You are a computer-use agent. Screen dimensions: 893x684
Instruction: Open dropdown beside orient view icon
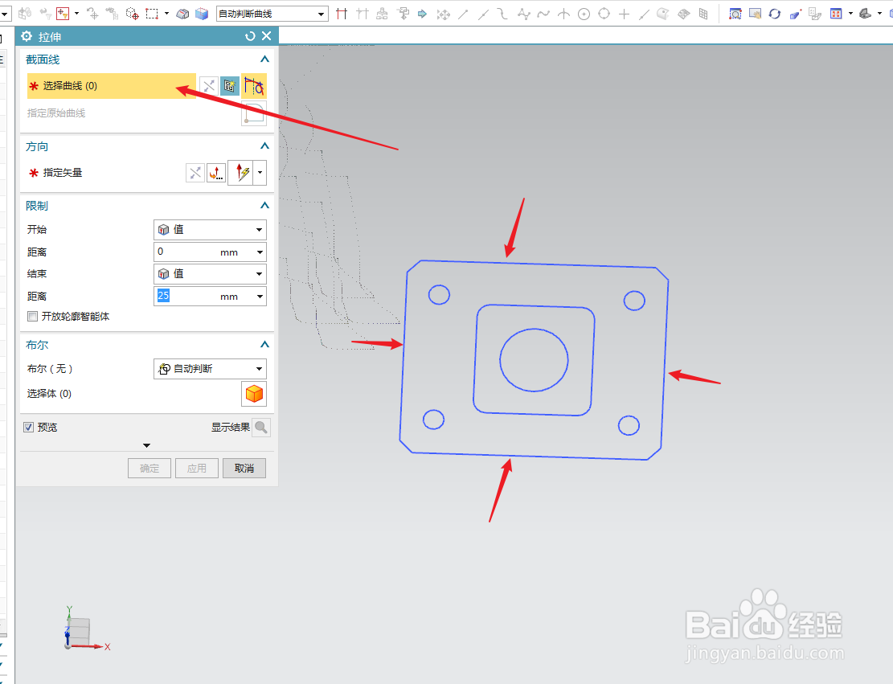[850, 14]
